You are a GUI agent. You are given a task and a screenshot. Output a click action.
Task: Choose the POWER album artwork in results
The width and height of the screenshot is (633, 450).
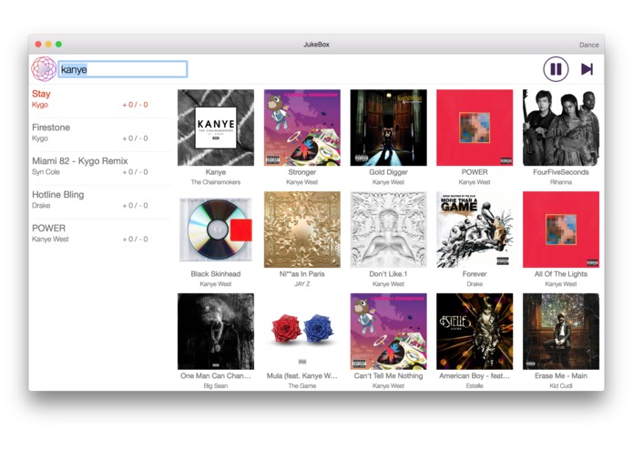[x=475, y=128]
